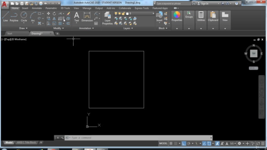The image size is (267, 150).
Task: Choose the Offset tool
Action: point(68,23)
